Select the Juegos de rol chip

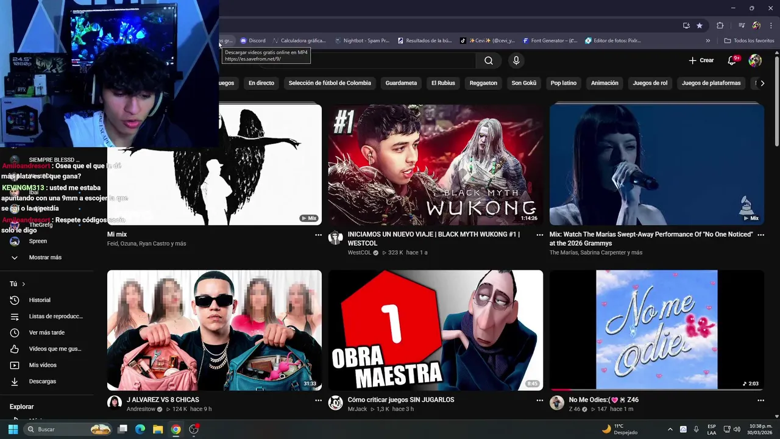point(650,83)
